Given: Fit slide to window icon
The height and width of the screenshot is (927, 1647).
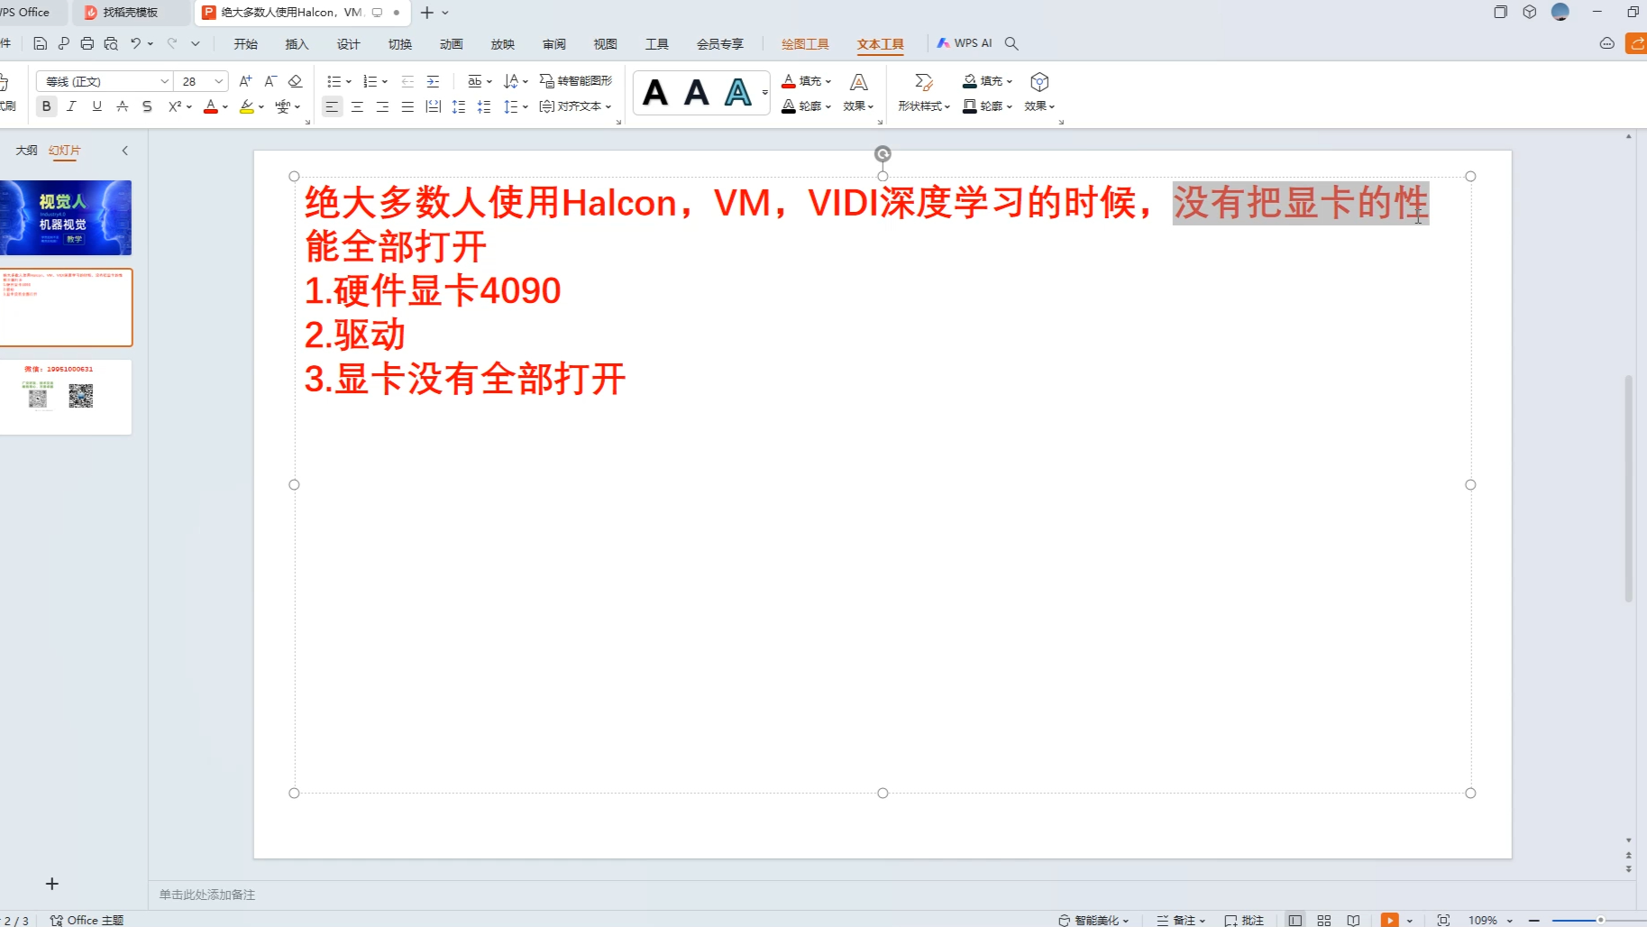Looking at the screenshot, I should 1443,920.
